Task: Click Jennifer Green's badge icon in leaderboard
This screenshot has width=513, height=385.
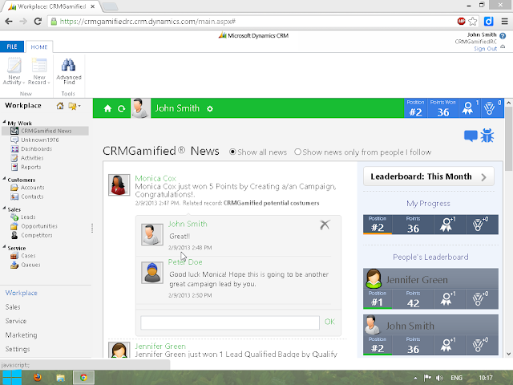Action: point(447,299)
